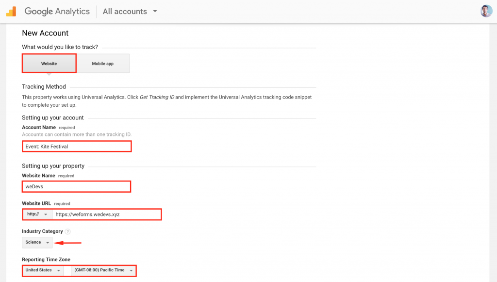Click the chevron next to All accounts
The width and height of the screenshot is (497, 282).
[x=155, y=11]
